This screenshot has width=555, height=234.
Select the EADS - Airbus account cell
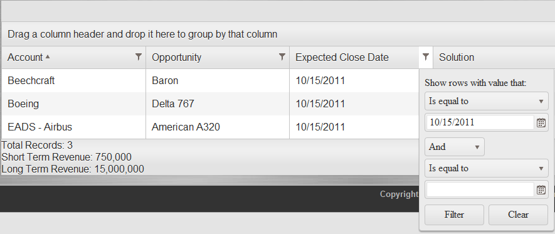(73, 127)
